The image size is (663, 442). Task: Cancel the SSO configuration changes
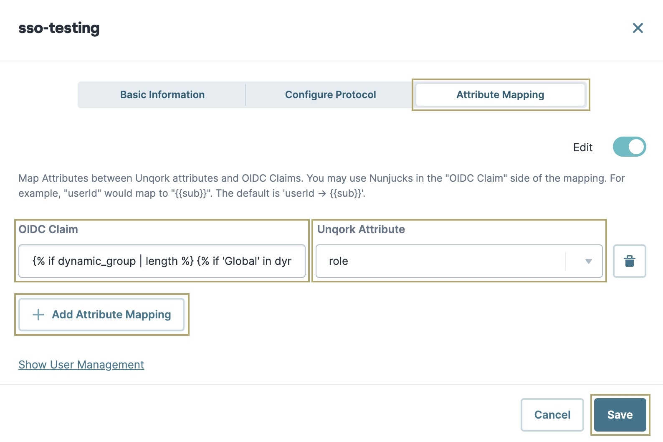[x=552, y=415]
